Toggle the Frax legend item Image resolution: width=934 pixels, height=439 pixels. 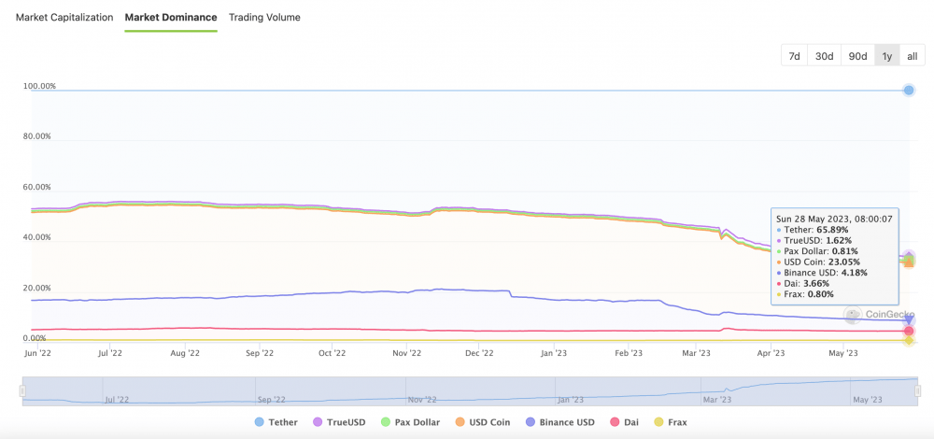pos(669,422)
